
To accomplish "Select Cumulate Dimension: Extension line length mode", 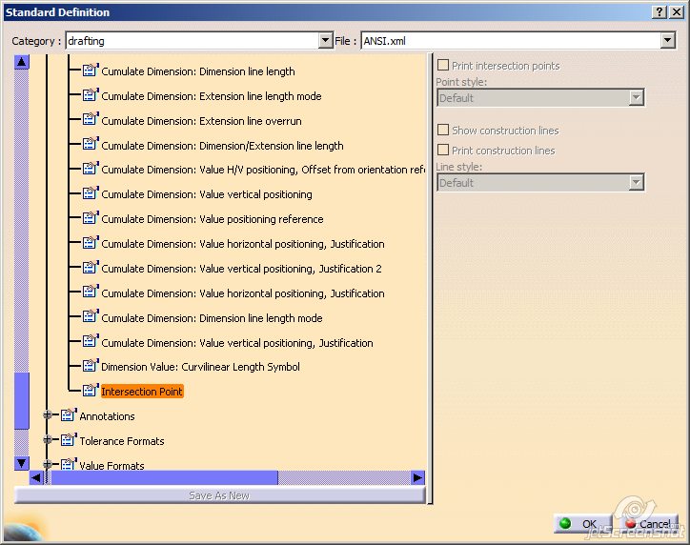I will (212, 96).
